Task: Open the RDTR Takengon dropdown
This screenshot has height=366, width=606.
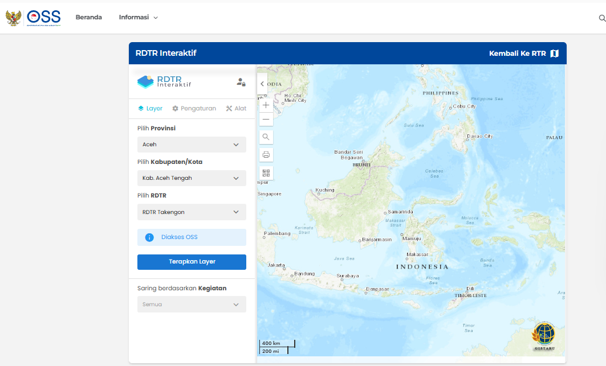Action: (192, 212)
